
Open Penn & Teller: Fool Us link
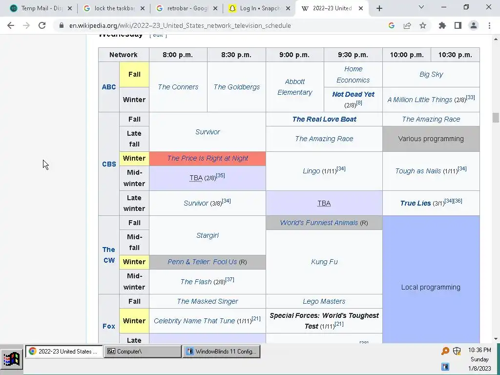pos(202,262)
